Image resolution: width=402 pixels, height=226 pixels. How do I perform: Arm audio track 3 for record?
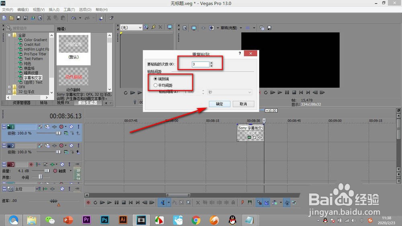coord(31,164)
